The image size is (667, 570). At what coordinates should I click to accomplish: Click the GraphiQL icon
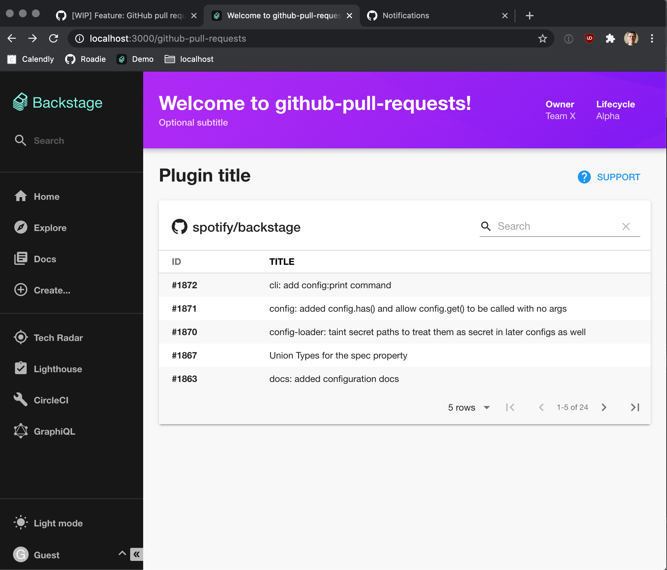point(20,431)
